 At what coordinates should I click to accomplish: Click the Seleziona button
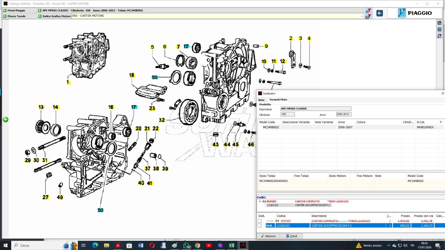(268, 236)
